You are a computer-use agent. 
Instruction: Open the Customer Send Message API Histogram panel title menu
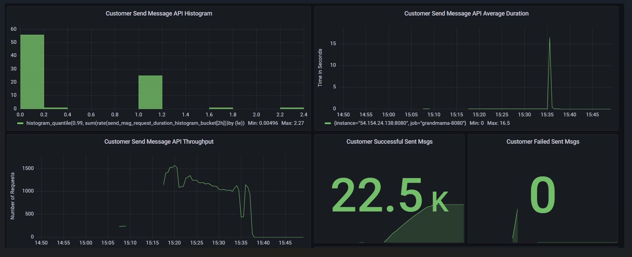click(159, 13)
